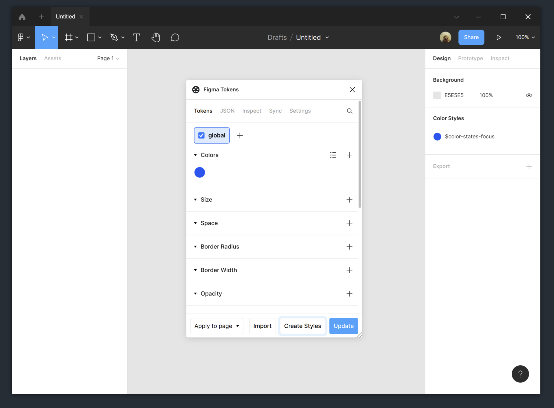
Task: Open the plugin's Settings tab
Action: click(x=300, y=111)
